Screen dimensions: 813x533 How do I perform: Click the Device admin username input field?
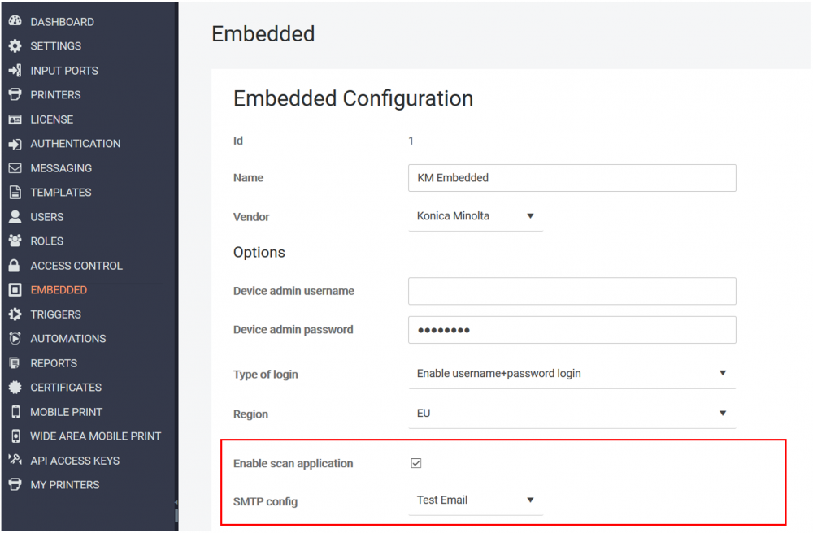pos(572,291)
